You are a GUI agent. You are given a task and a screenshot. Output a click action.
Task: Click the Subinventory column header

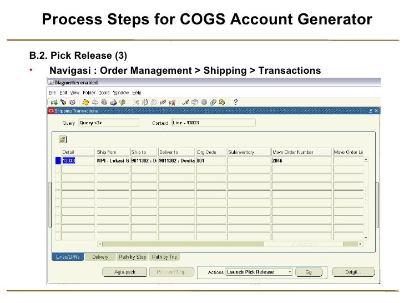249,152
